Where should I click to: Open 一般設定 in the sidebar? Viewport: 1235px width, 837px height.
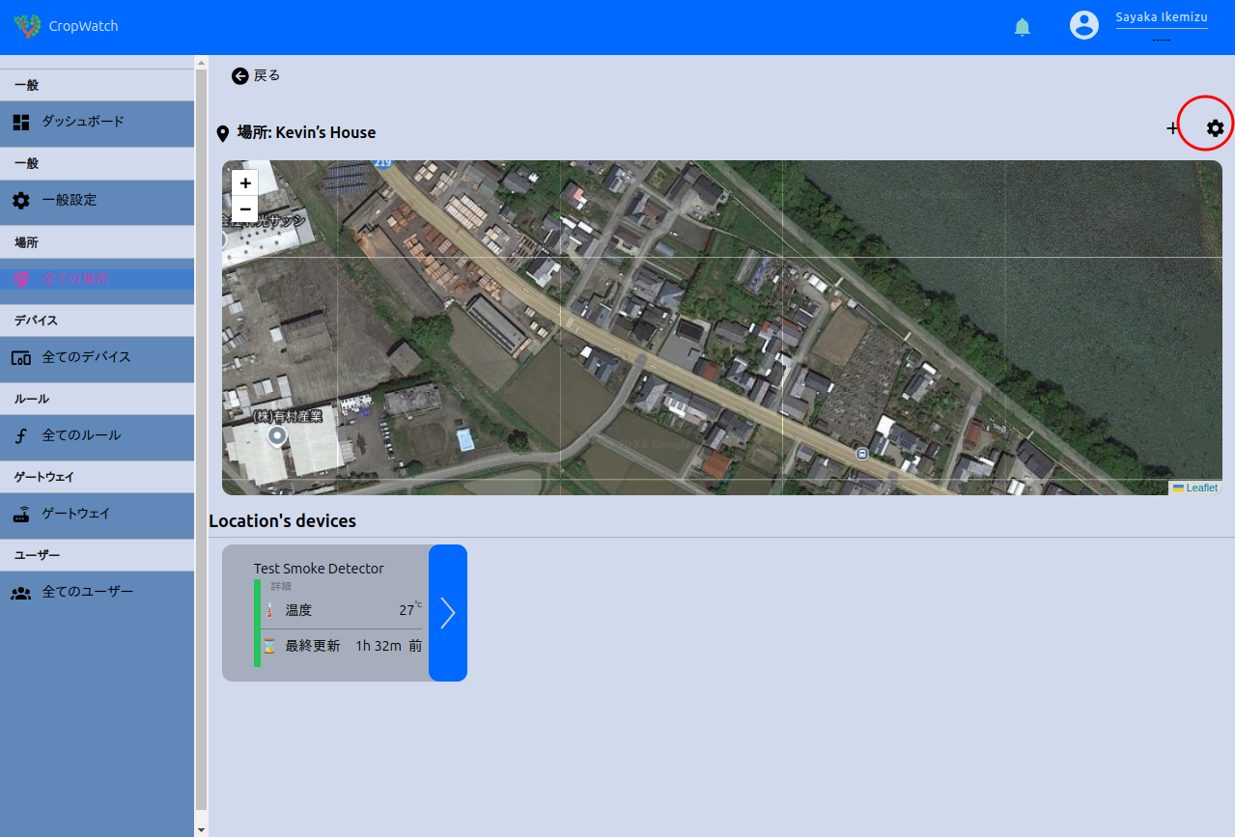tap(70, 200)
